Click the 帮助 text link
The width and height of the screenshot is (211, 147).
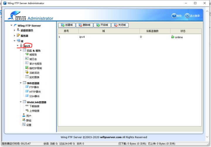tap(179, 16)
